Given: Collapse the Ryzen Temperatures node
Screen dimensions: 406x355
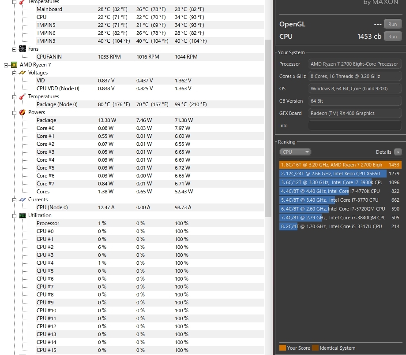Looking at the screenshot, I should coord(15,97).
